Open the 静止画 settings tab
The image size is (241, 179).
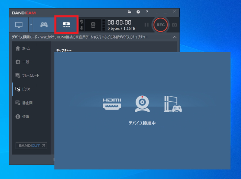click(31, 103)
